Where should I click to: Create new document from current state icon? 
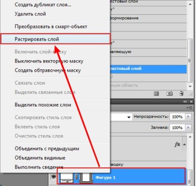point(156,93)
